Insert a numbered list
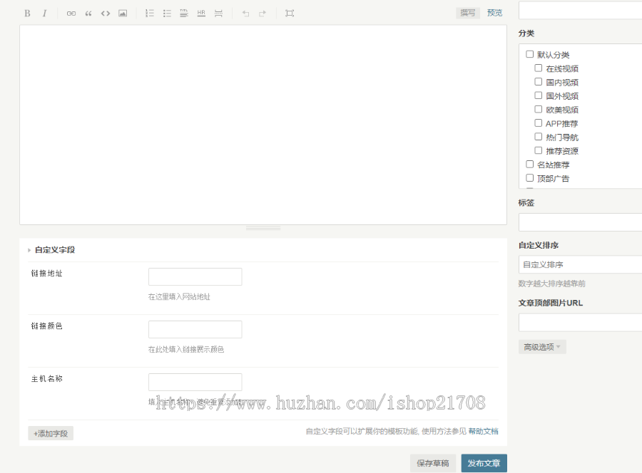The image size is (642, 473). 150,14
